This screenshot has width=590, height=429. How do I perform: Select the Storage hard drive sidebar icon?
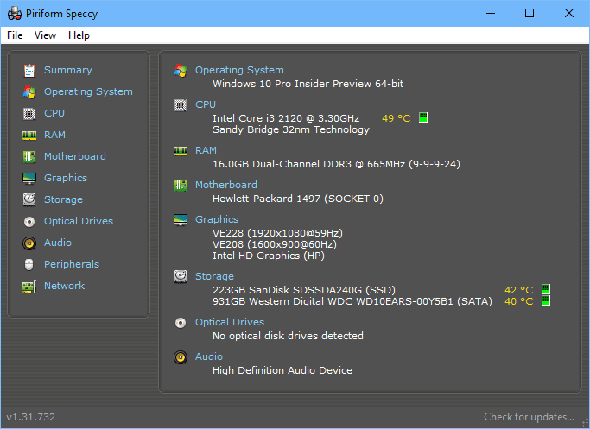tap(29, 199)
